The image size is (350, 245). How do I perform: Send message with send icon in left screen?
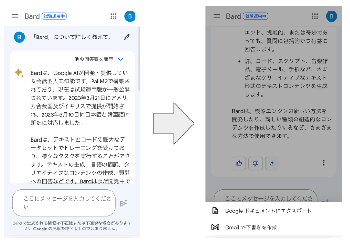pyautogui.click(x=124, y=203)
